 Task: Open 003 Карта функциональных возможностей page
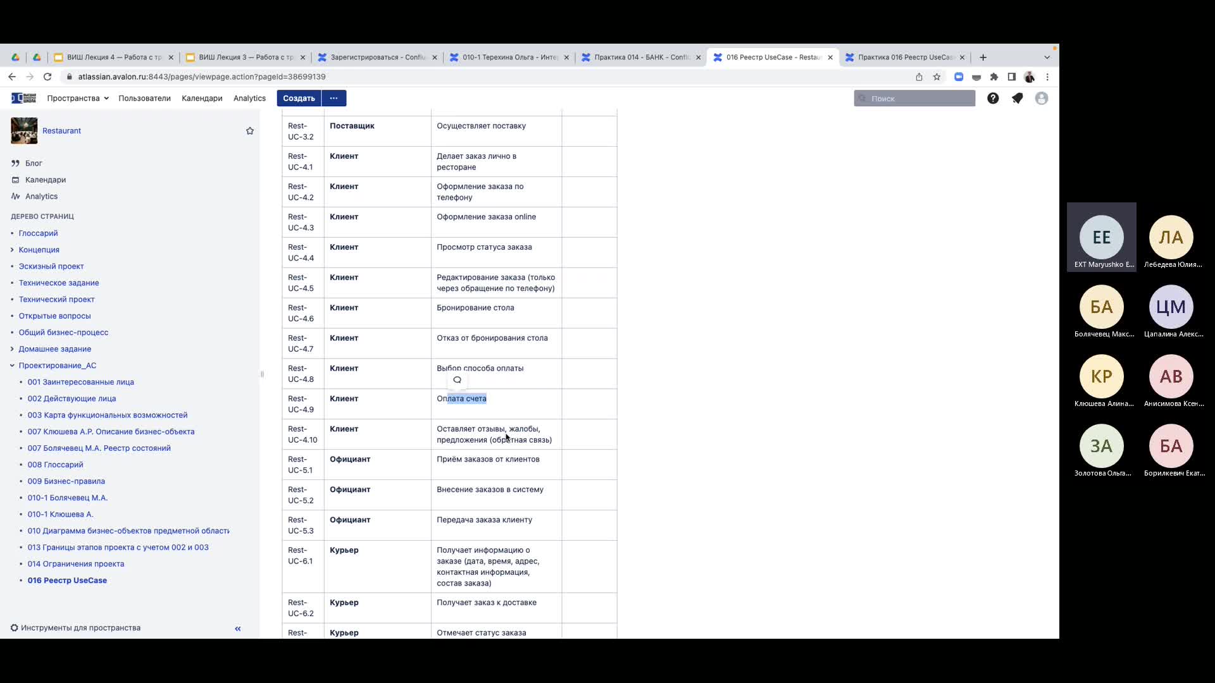108,415
